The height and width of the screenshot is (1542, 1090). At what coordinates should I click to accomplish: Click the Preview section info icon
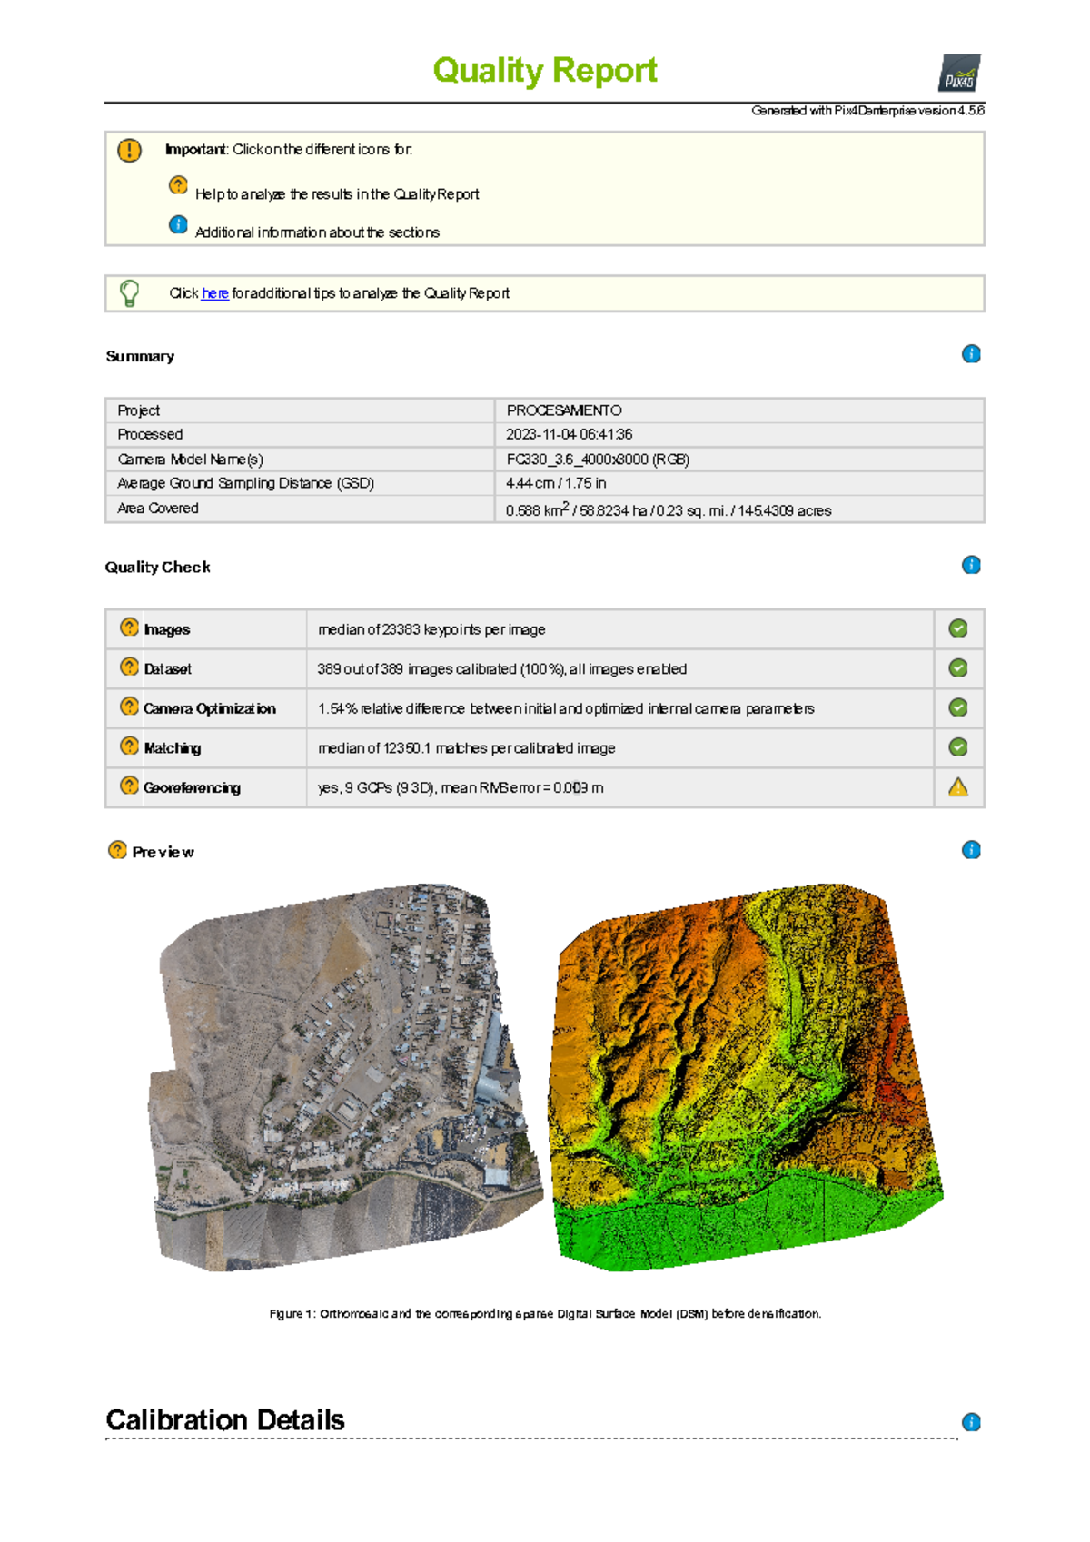tap(971, 850)
